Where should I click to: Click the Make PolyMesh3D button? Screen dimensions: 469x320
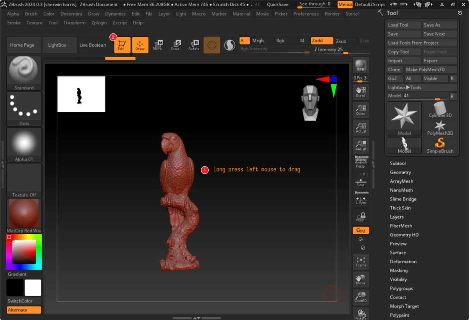coord(430,69)
